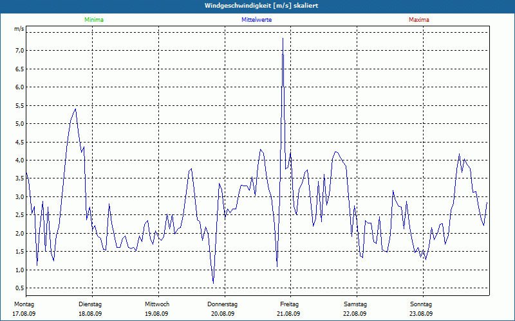Image resolution: width=515 pixels, height=321 pixels.
Task: Click the date 22.08.09
Action: pyautogui.click(x=355, y=314)
